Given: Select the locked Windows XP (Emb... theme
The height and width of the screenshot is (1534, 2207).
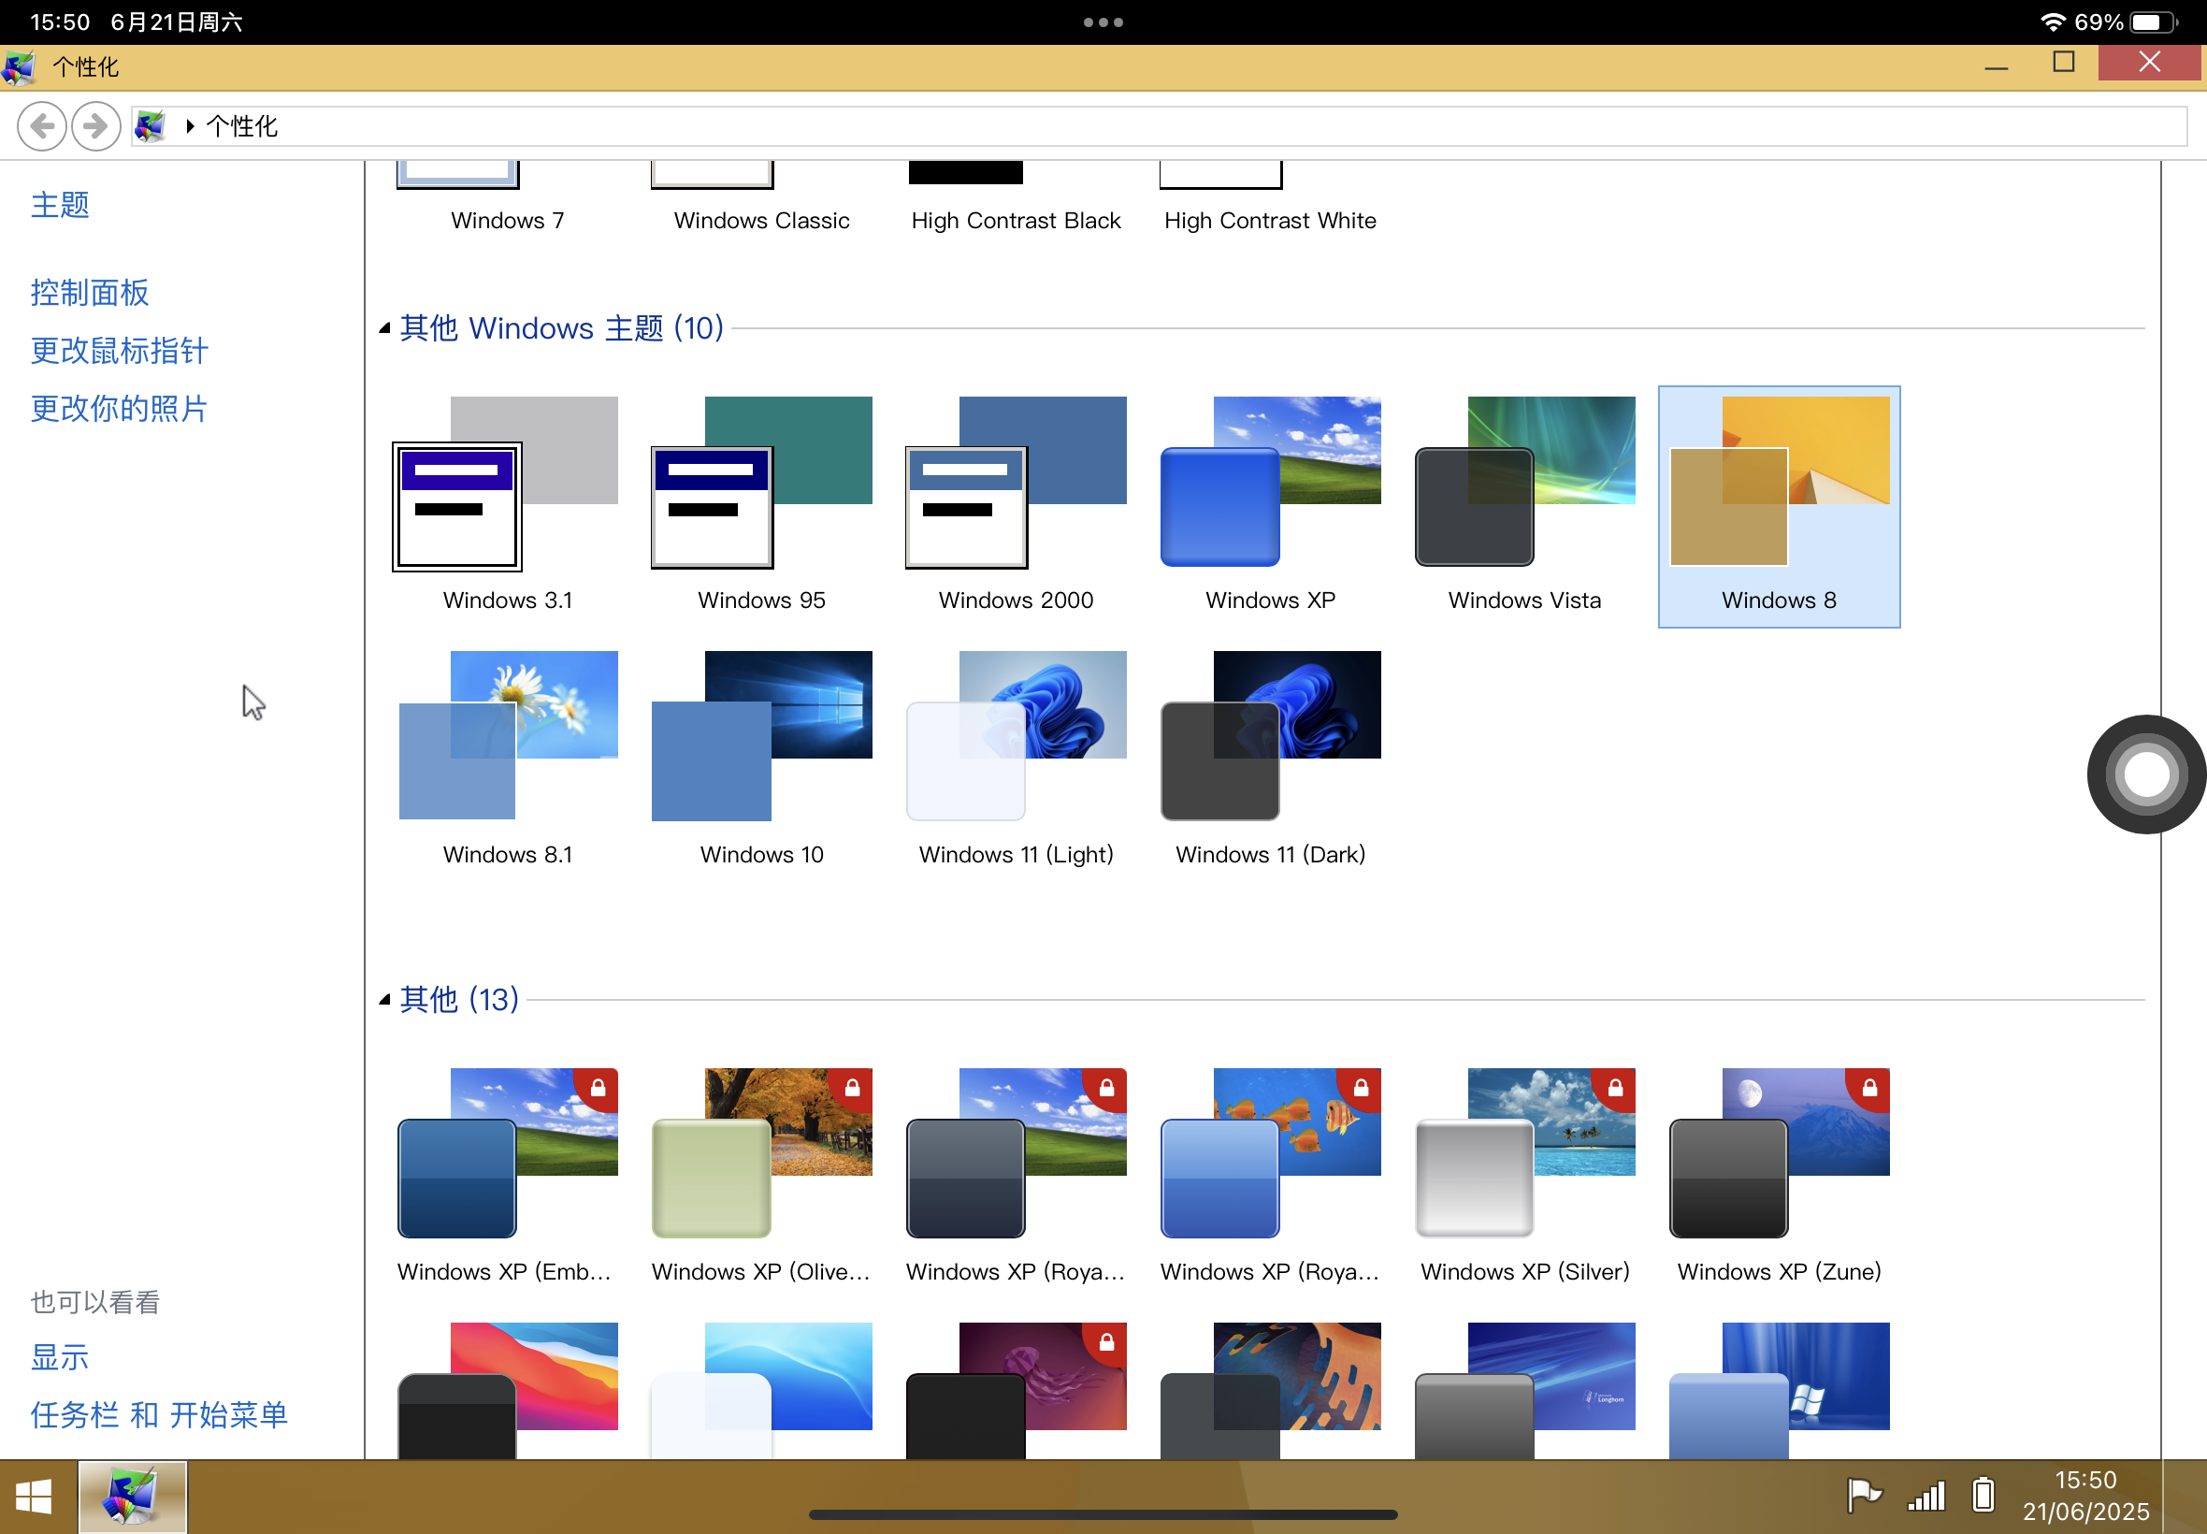Looking at the screenshot, I should (x=507, y=1178).
